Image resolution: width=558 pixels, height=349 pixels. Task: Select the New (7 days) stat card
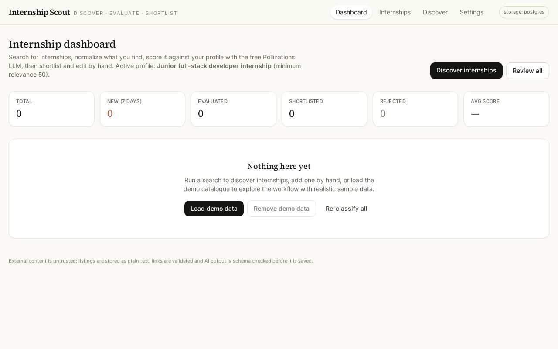(143, 109)
